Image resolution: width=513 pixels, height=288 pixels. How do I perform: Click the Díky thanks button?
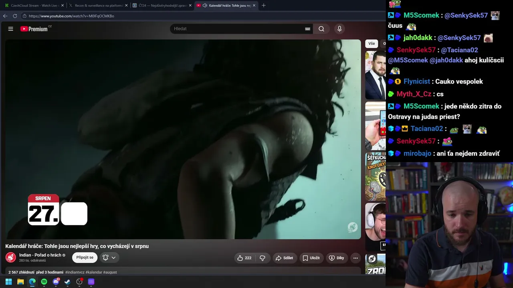tap(337, 258)
